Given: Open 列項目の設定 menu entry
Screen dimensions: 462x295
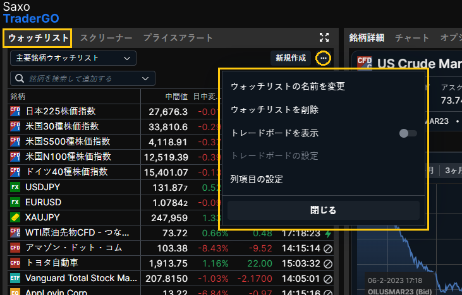Looking at the screenshot, I should [257, 179].
